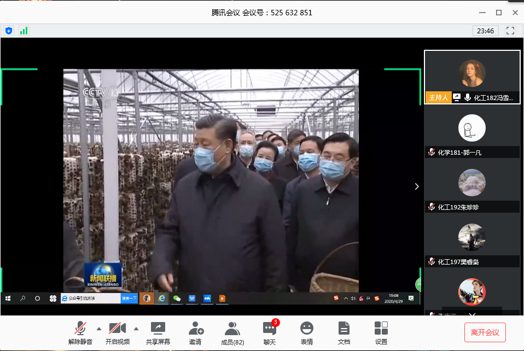Click the fan-shaped browser icon in shared taskbar
The image size is (524, 351).
point(53,298)
